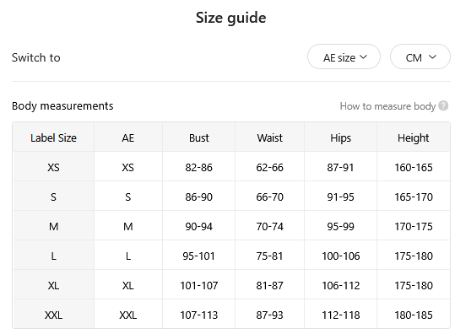This screenshot has width=455, height=334.
Task: Click the Hips column header
Action: pyautogui.click(x=341, y=138)
